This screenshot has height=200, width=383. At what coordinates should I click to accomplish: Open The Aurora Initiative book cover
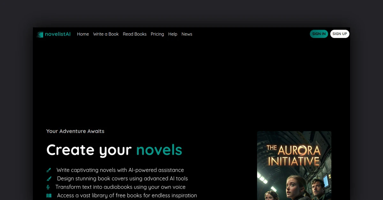coord(294,165)
